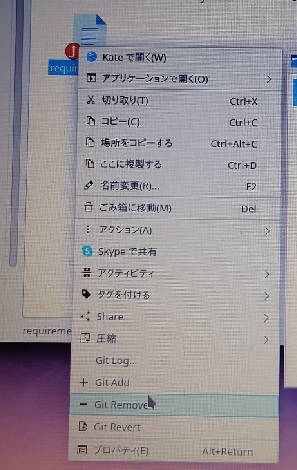297x470 pixels.
Task: Click the Ctrl+Alt+C shortcut text
Action: tap(234, 144)
